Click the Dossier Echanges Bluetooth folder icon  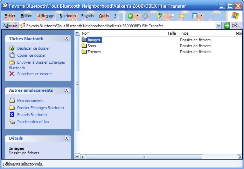point(12,107)
